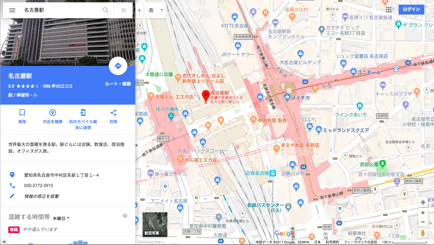Viewport: 434px width, 245px height.
Task: Select the 近鉄パッセ shopping marker
Action: pyautogui.click(x=292, y=165)
